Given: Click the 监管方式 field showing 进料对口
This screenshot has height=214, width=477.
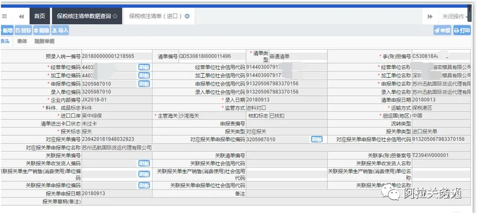Looking at the screenshot, I should 287,107.
